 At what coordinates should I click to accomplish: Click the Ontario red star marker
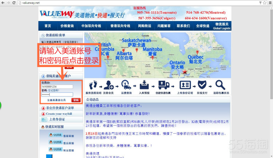(x=185, y=71)
